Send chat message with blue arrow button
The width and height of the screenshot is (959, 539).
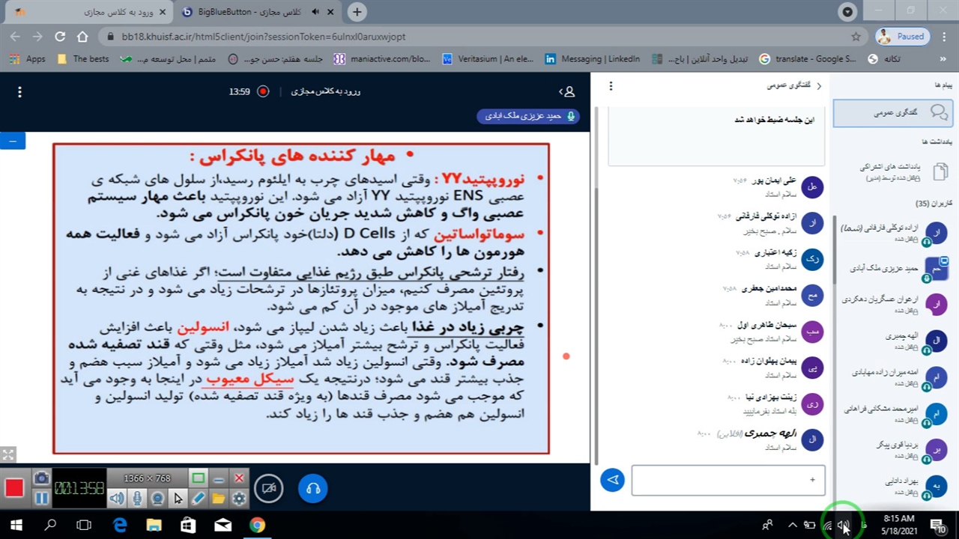tap(612, 480)
